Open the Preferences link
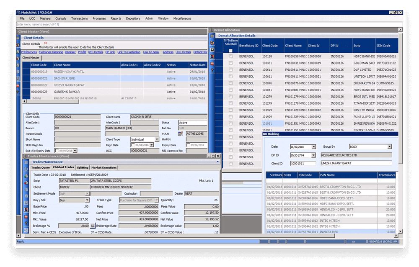419x267 pixels. tap(29, 52)
